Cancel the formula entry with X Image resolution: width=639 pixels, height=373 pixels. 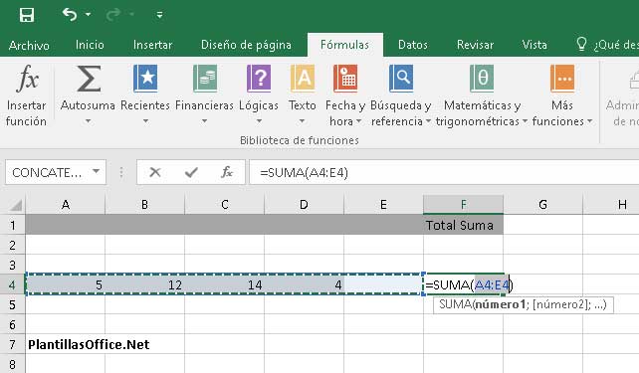click(x=155, y=173)
